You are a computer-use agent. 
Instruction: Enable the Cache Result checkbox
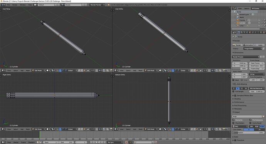(251, 123)
